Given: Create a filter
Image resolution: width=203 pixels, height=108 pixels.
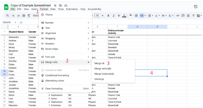Looking at the screenshot, I should [x=193, y=16].
